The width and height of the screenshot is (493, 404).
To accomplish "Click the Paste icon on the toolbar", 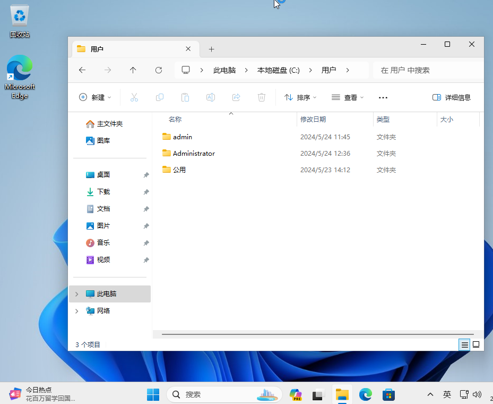I will (x=185, y=97).
